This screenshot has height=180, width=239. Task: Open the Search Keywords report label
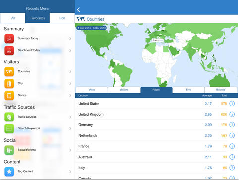pyautogui.click(x=29, y=128)
